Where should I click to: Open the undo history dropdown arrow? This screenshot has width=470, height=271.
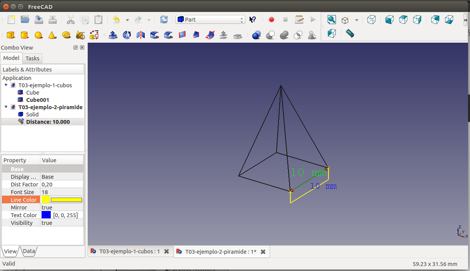point(127,20)
